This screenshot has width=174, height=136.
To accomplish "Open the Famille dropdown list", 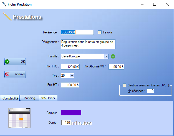I will tap(106, 56).
